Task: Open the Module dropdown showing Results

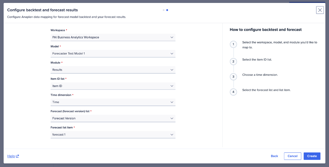Action: click(x=113, y=70)
